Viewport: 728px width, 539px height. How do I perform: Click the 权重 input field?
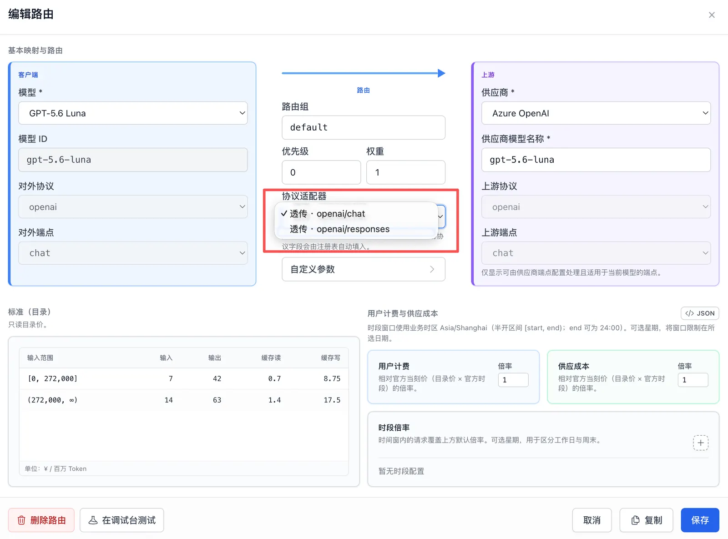406,172
